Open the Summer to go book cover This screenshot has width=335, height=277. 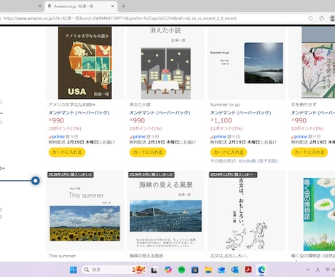[x=246, y=63]
